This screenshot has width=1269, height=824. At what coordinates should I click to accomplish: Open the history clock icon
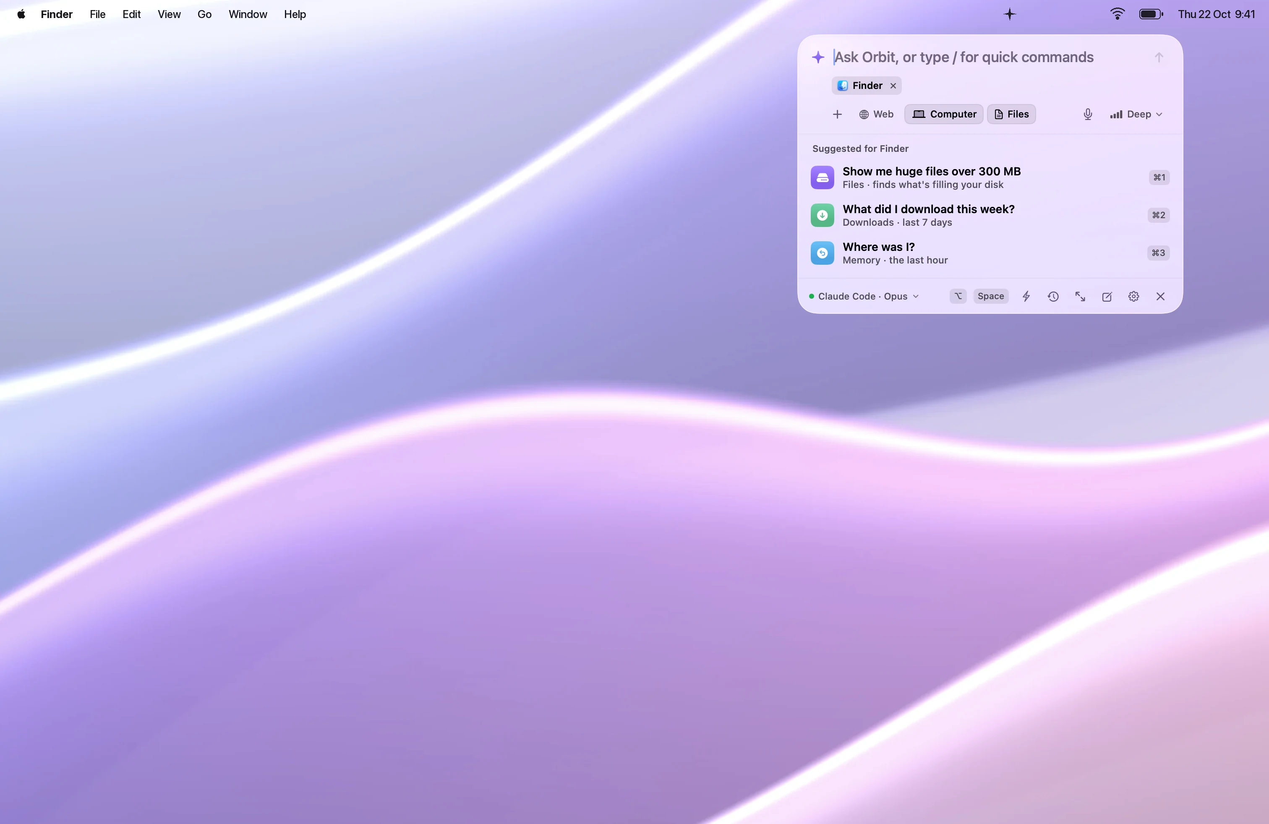(1052, 296)
